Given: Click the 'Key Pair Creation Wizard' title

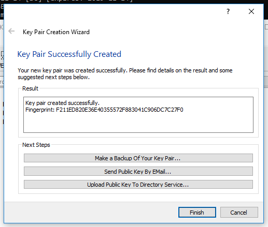Looking at the screenshot, I should [x=56, y=32].
